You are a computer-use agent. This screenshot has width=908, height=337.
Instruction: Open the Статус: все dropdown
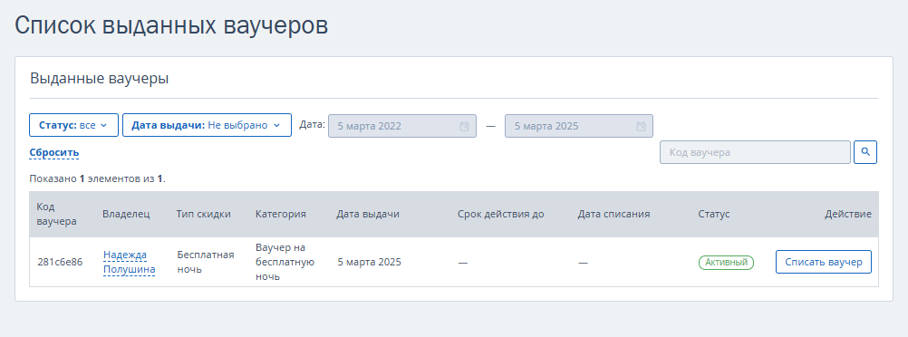(x=73, y=125)
